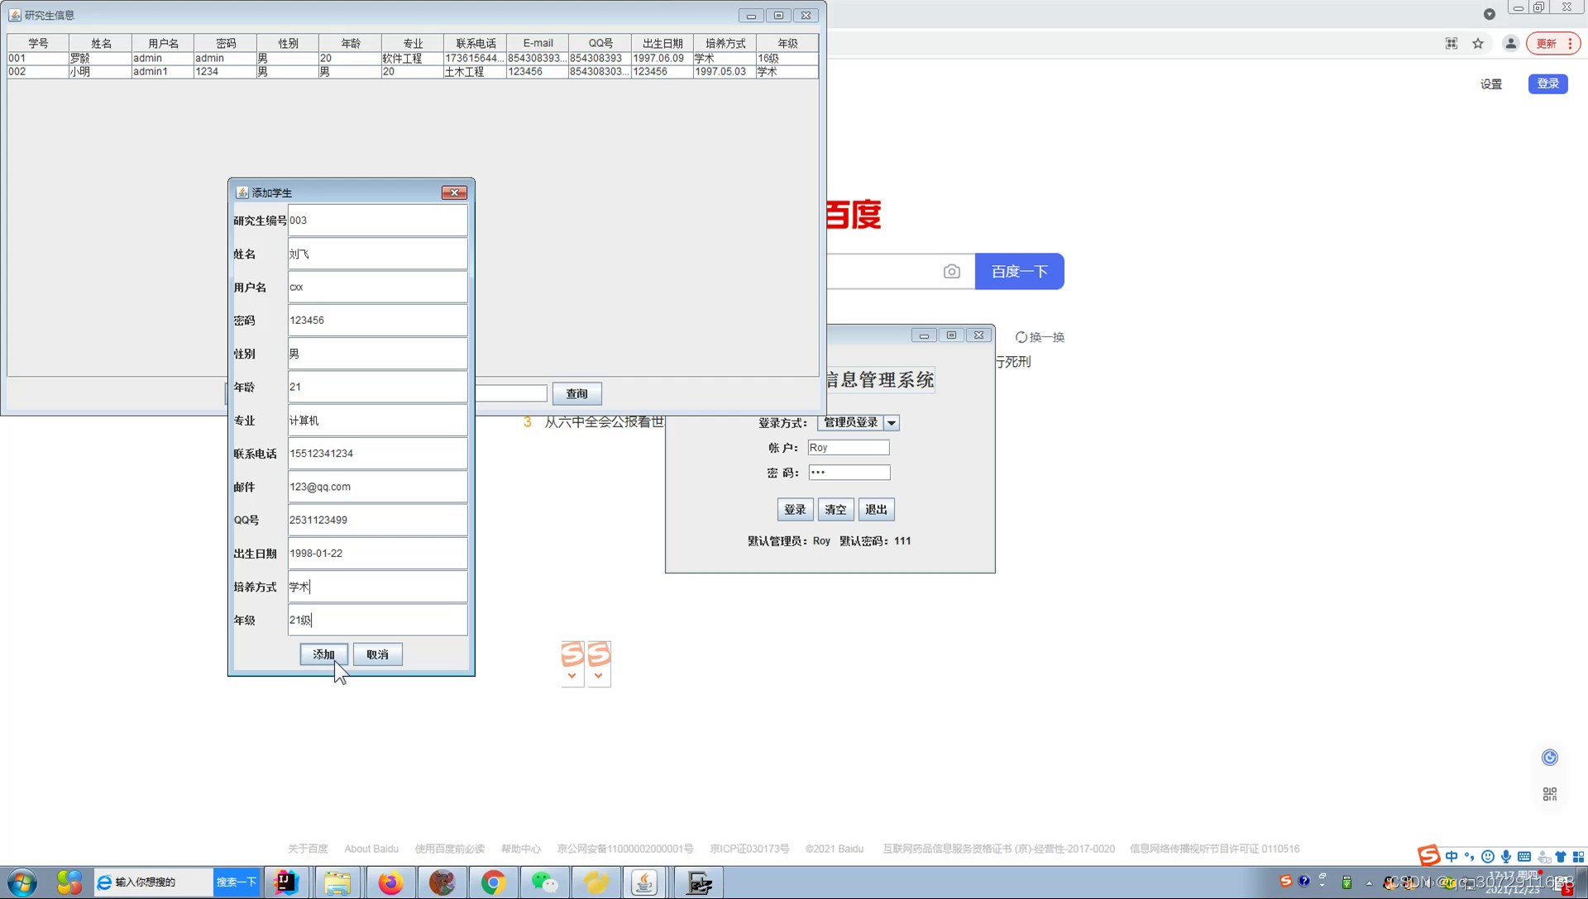Click the 查询 button in 研究生信息 window
The height and width of the screenshot is (899, 1588).
[576, 394]
